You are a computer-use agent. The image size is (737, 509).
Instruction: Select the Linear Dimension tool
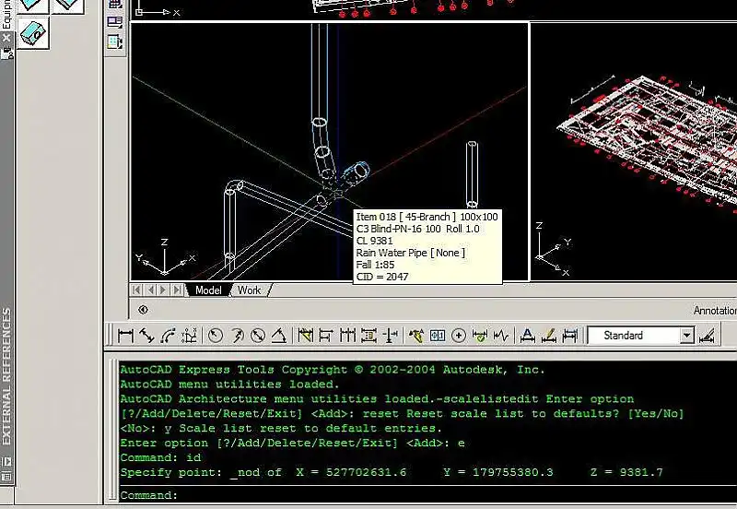click(x=126, y=336)
